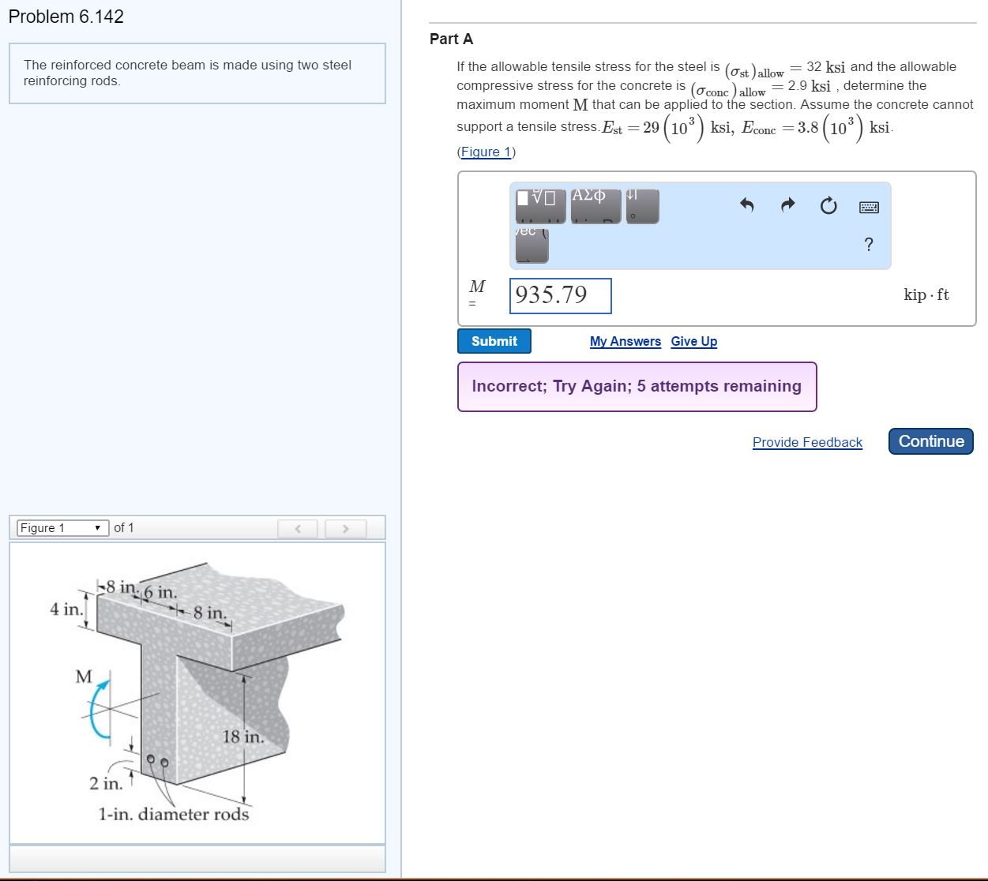The height and width of the screenshot is (881, 988).
Task: Go to the next figure arrow
Action: pos(346,528)
